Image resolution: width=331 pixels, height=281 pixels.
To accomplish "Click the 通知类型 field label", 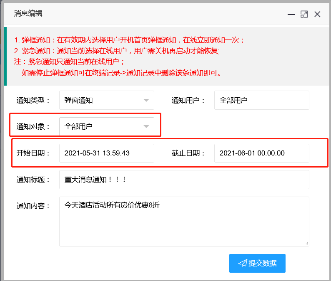I will (x=33, y=100).
